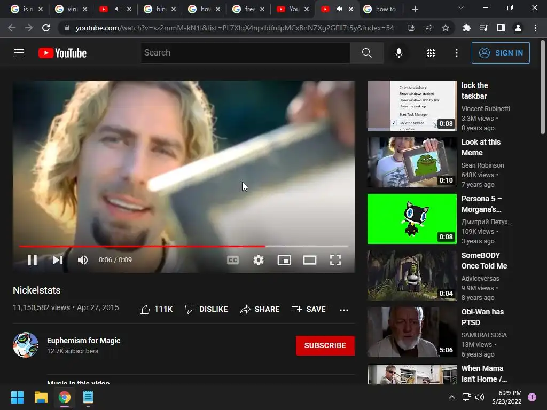Open Chrome profile icon
The height and width of the screenshot is (410, 547).
tap(518, 28)
